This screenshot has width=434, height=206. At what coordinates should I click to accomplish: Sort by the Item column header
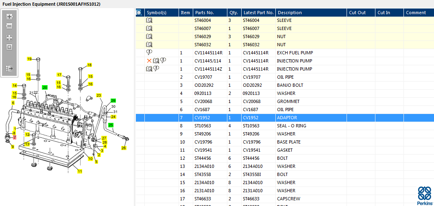186,13
